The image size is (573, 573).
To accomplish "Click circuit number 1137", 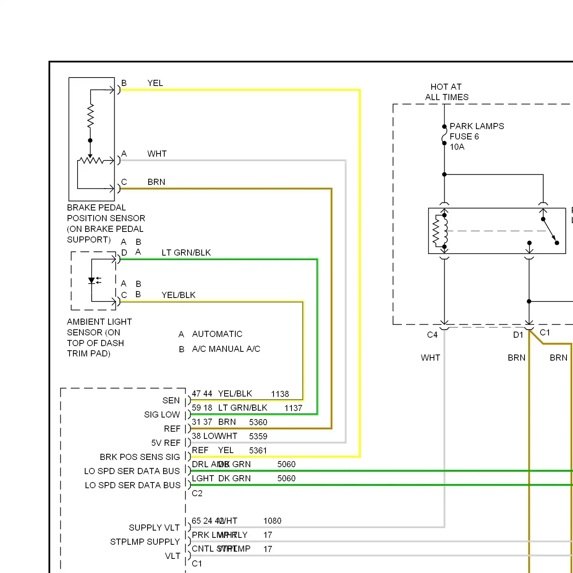I will [x=293, y=408].
